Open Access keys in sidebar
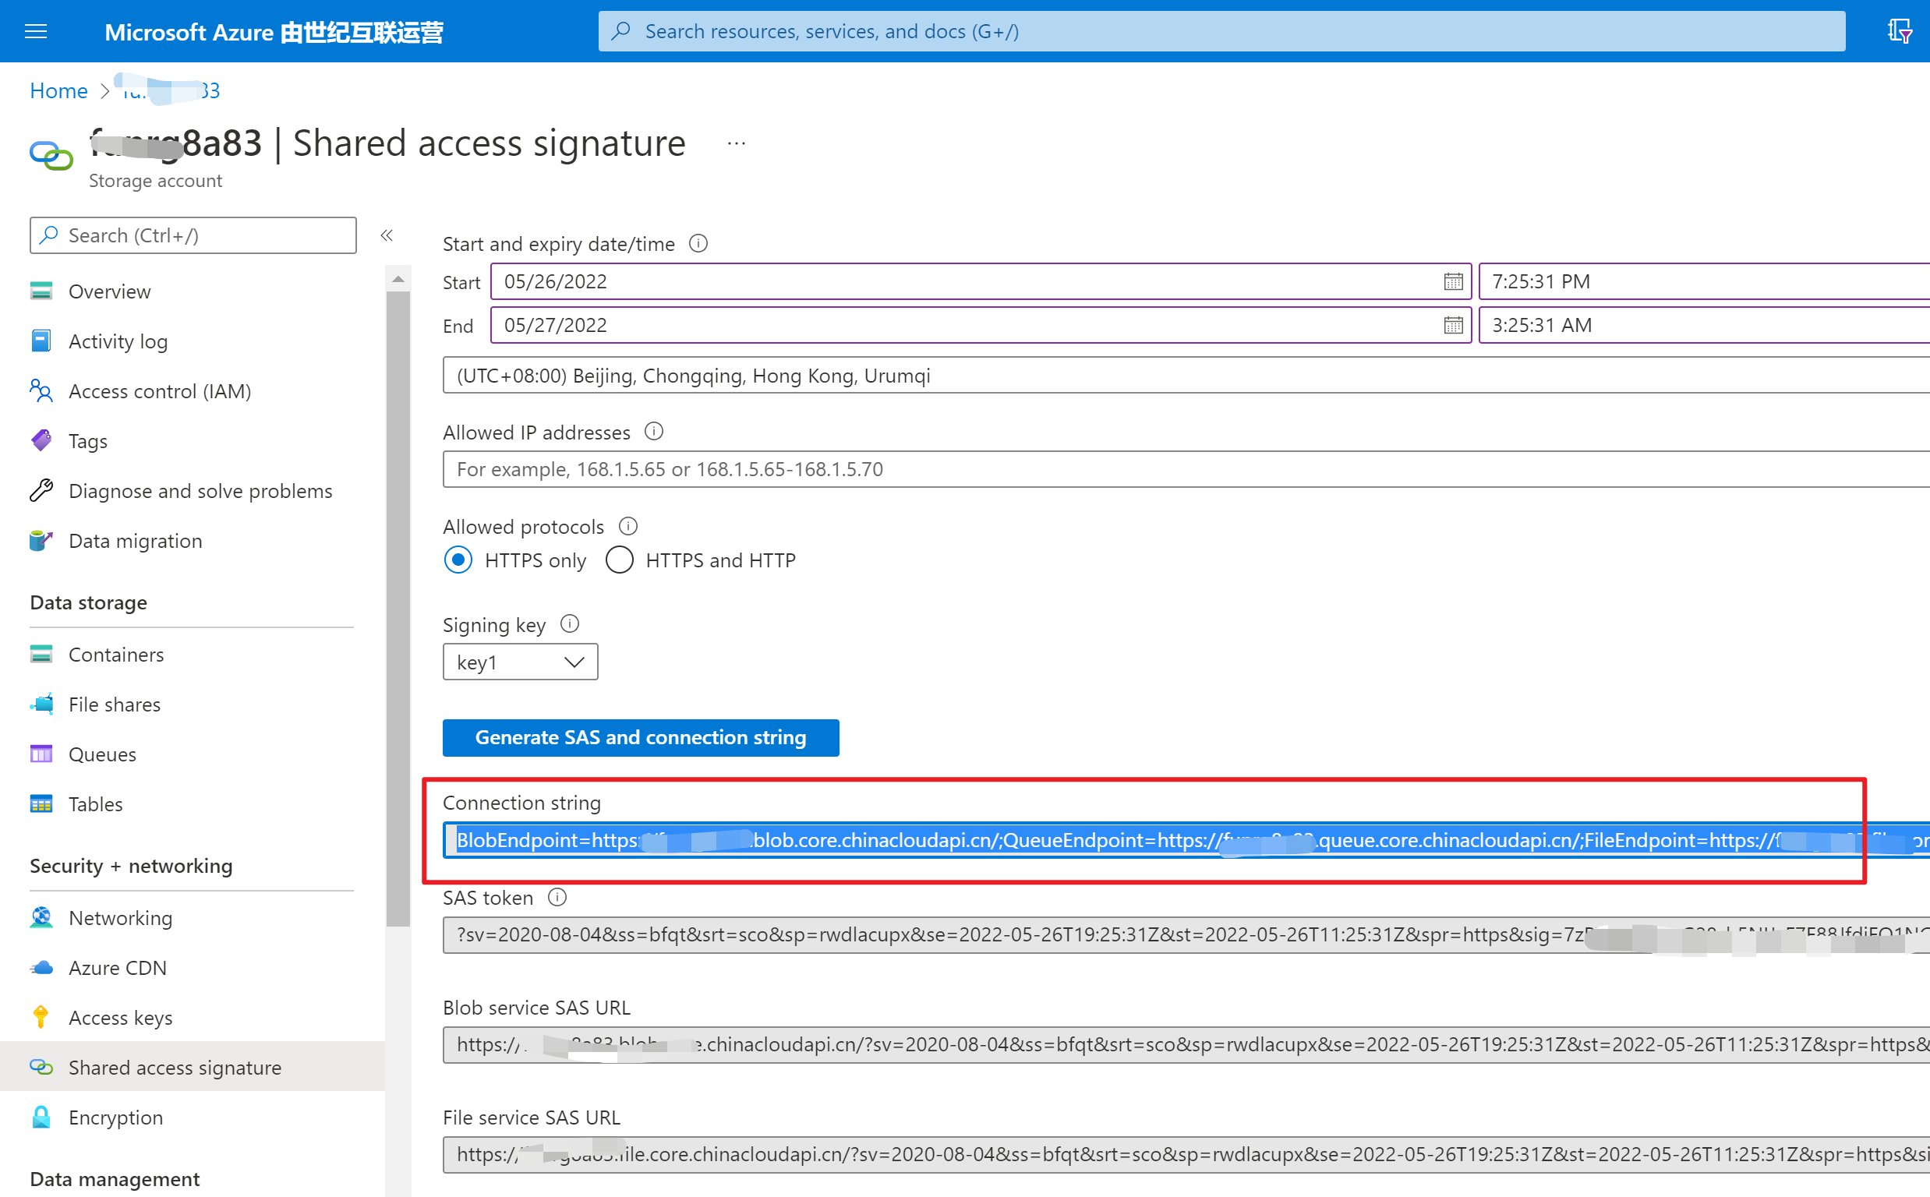Screen dimensions: 1930x1197 [x=120, y=1017]
